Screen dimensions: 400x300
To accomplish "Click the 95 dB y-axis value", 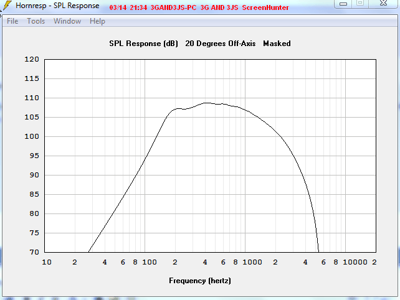I will click(x=34, y=156).
